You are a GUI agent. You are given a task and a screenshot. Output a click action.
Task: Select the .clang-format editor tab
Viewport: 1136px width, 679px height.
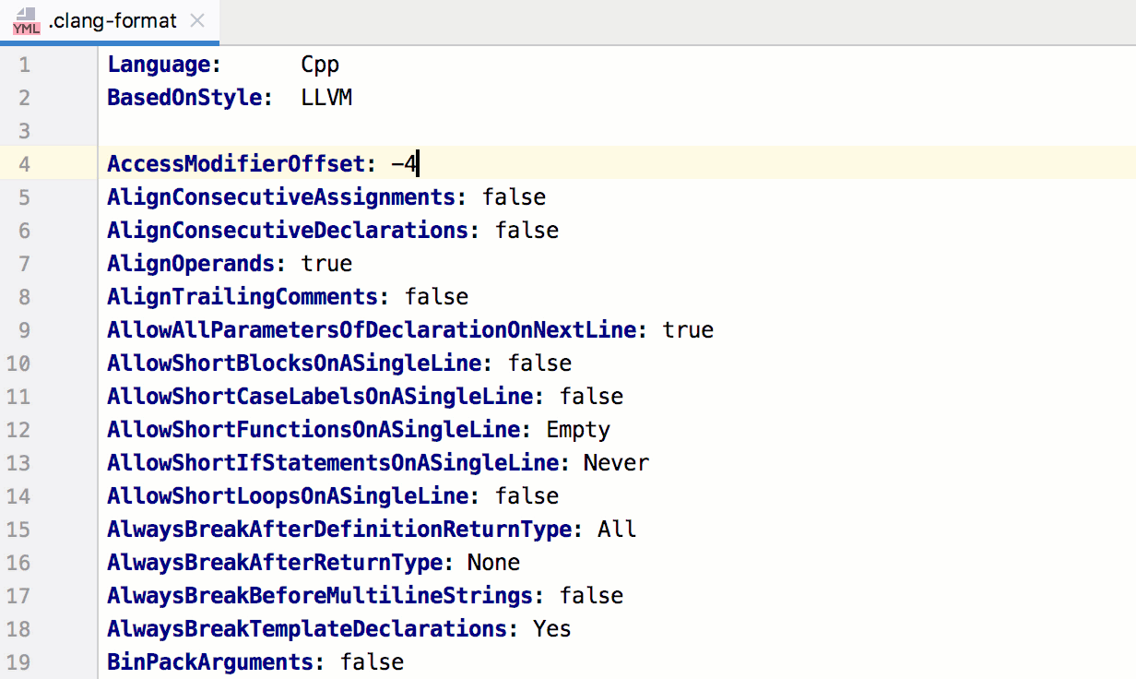coord(112,20)
